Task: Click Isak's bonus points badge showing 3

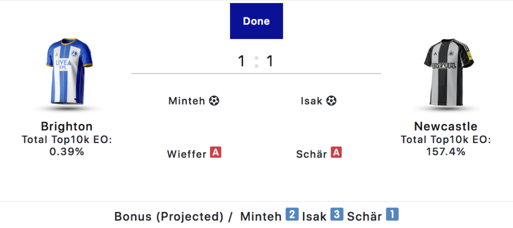Action: pos(337,215)
